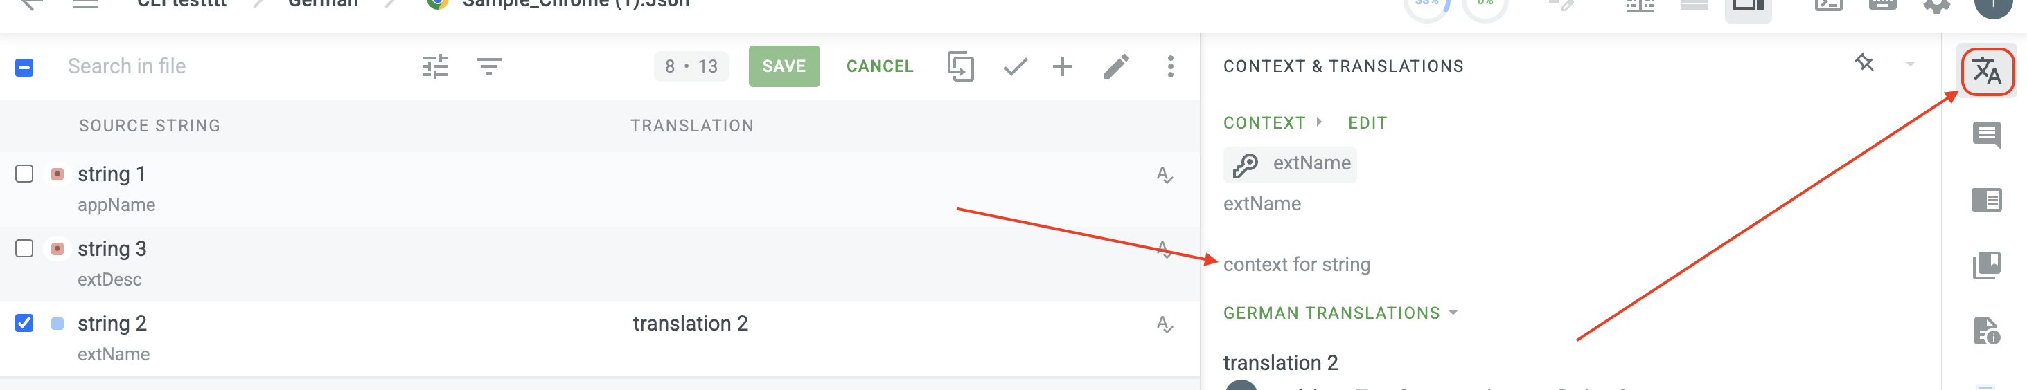Expand the Context arrow

tap(1320, 122)
